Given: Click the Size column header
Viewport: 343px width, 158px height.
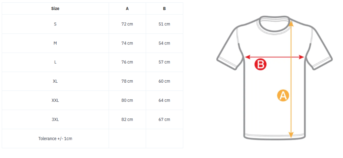Looking at the screenshot, I should (x=55, y=8).
